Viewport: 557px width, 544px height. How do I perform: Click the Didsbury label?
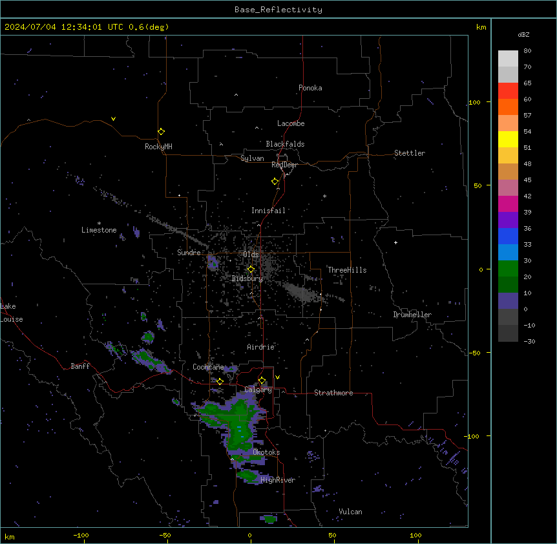pyautogui.click(x=247, y=278)
